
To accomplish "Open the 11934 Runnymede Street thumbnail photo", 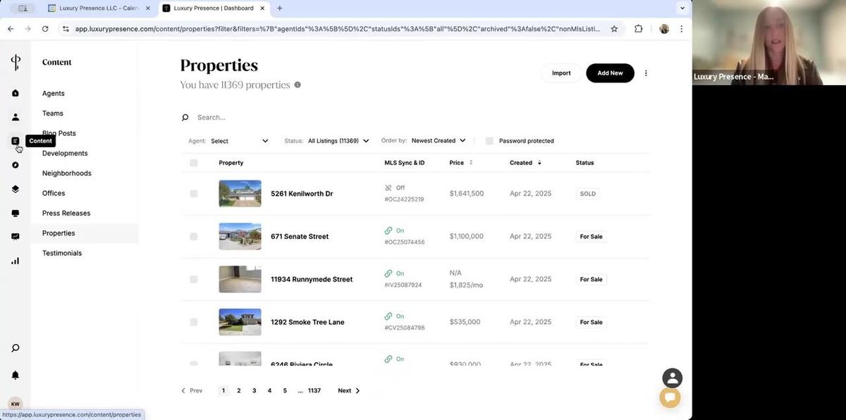I will (x=240, y=280).
